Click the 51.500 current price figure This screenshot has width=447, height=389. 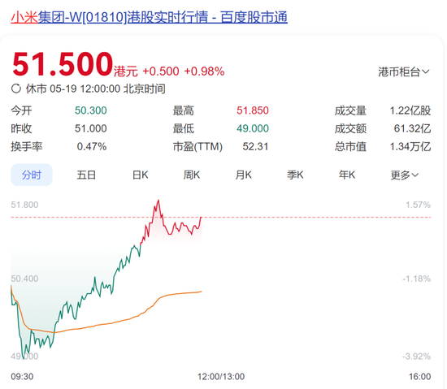pos(63,64)
